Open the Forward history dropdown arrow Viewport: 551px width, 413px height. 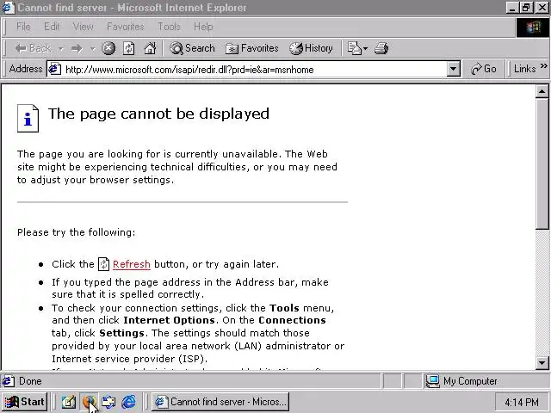(x=93, y=48)
